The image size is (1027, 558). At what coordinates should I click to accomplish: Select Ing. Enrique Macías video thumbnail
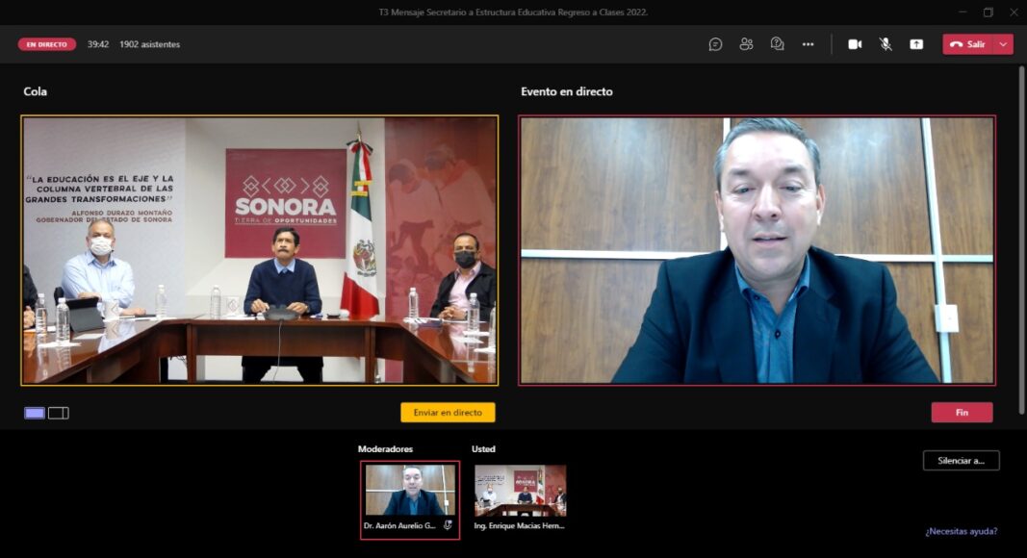pyautogui.click(x=520, y=491)
